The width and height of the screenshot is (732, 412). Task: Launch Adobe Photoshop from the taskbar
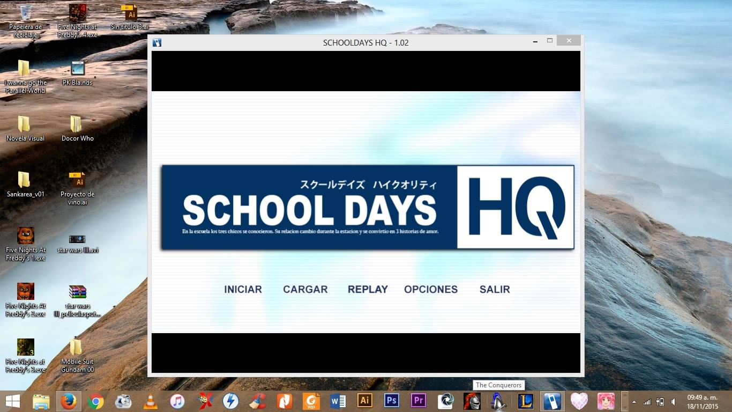[392, 401]
